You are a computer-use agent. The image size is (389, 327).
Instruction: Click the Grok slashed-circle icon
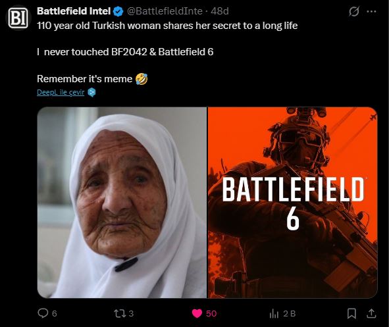point(353,11)
